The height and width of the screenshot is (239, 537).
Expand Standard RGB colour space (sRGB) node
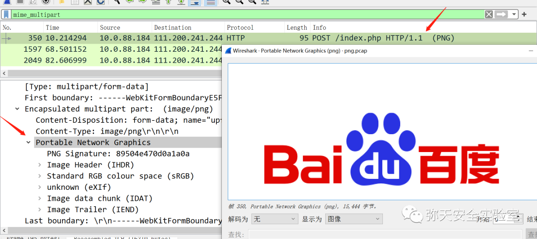(40, 176)
